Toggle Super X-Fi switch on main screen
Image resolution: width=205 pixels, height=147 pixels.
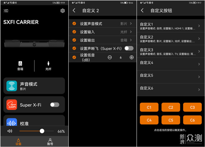click(x=55, y=105)
